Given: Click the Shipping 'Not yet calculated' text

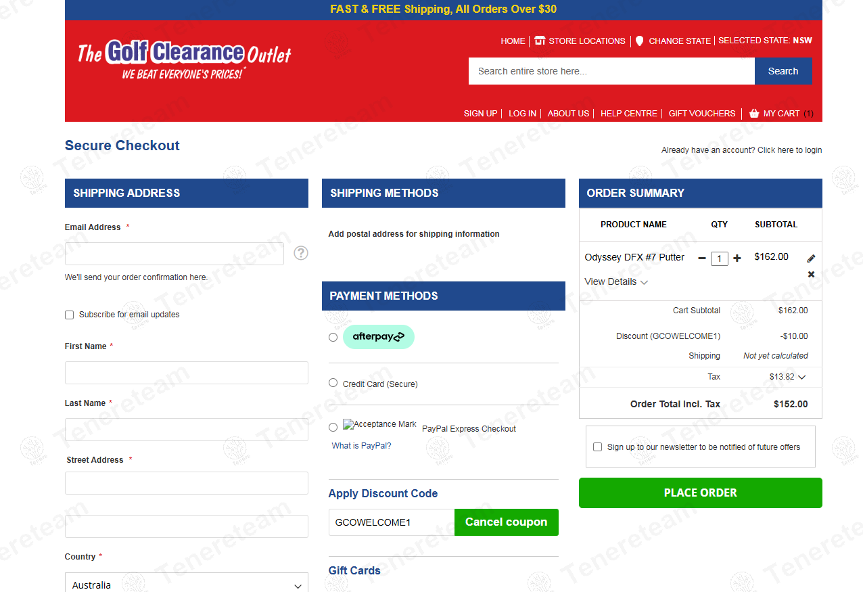Looking at the screenshot, I should coord(776,356).
